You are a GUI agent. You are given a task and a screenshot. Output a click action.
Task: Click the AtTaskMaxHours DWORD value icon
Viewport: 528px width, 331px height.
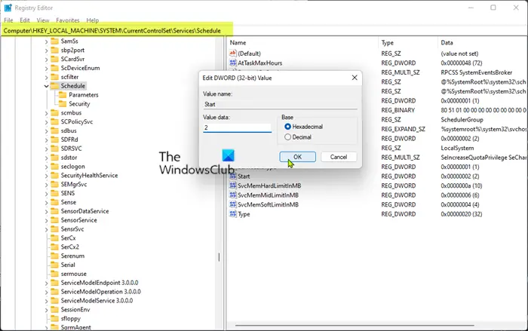[232, 63]
